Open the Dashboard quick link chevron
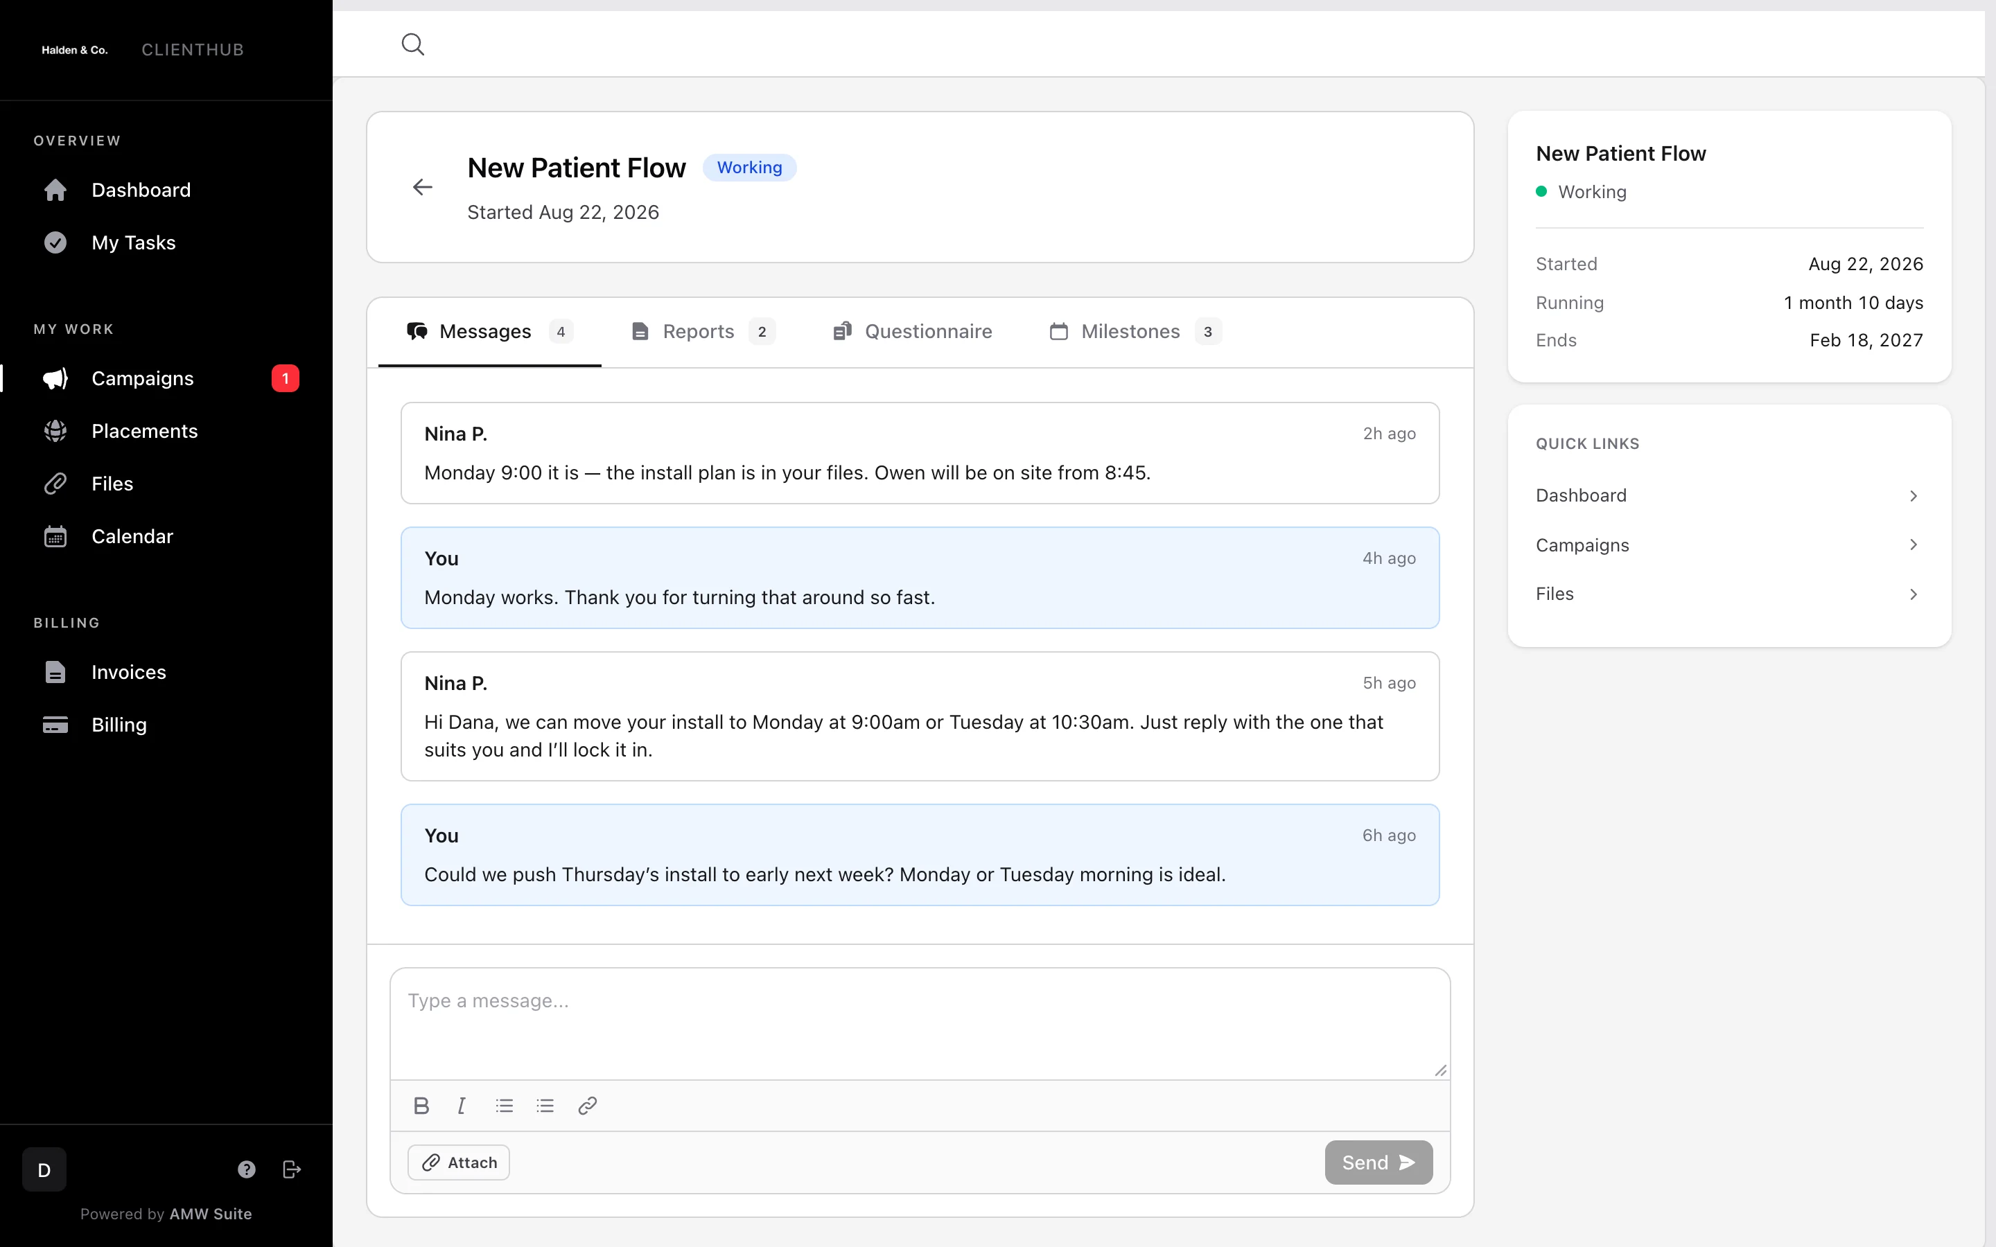Image resolution: width=1996 pixels, height=1247 pixels. (1914, 495)
